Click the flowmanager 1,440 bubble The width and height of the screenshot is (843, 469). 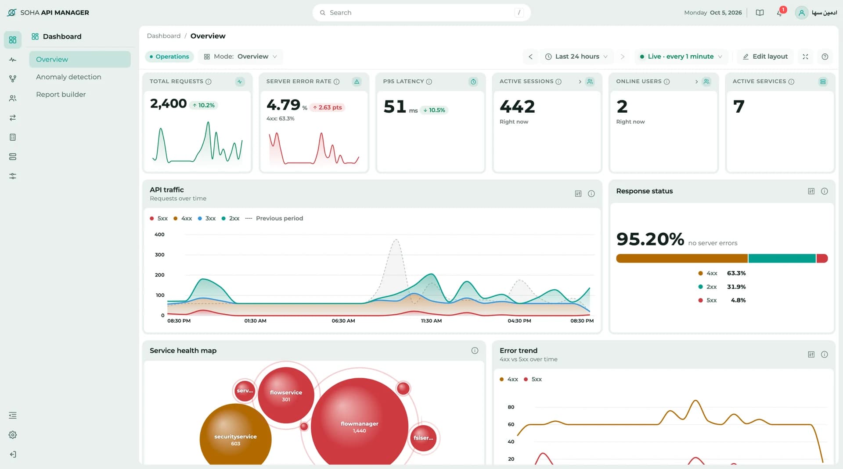click(x=360, y=427)
